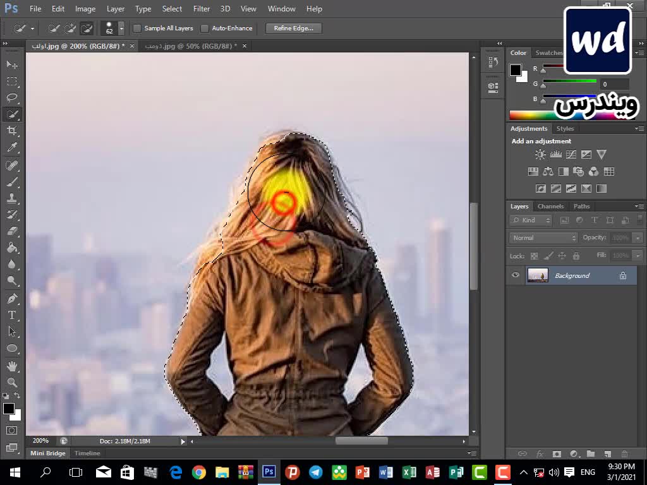Image resolution: width=647 pixels, height=485 pixels.
Task: Open the brush size picker dropdown
Action: click(x=121, y=29)
